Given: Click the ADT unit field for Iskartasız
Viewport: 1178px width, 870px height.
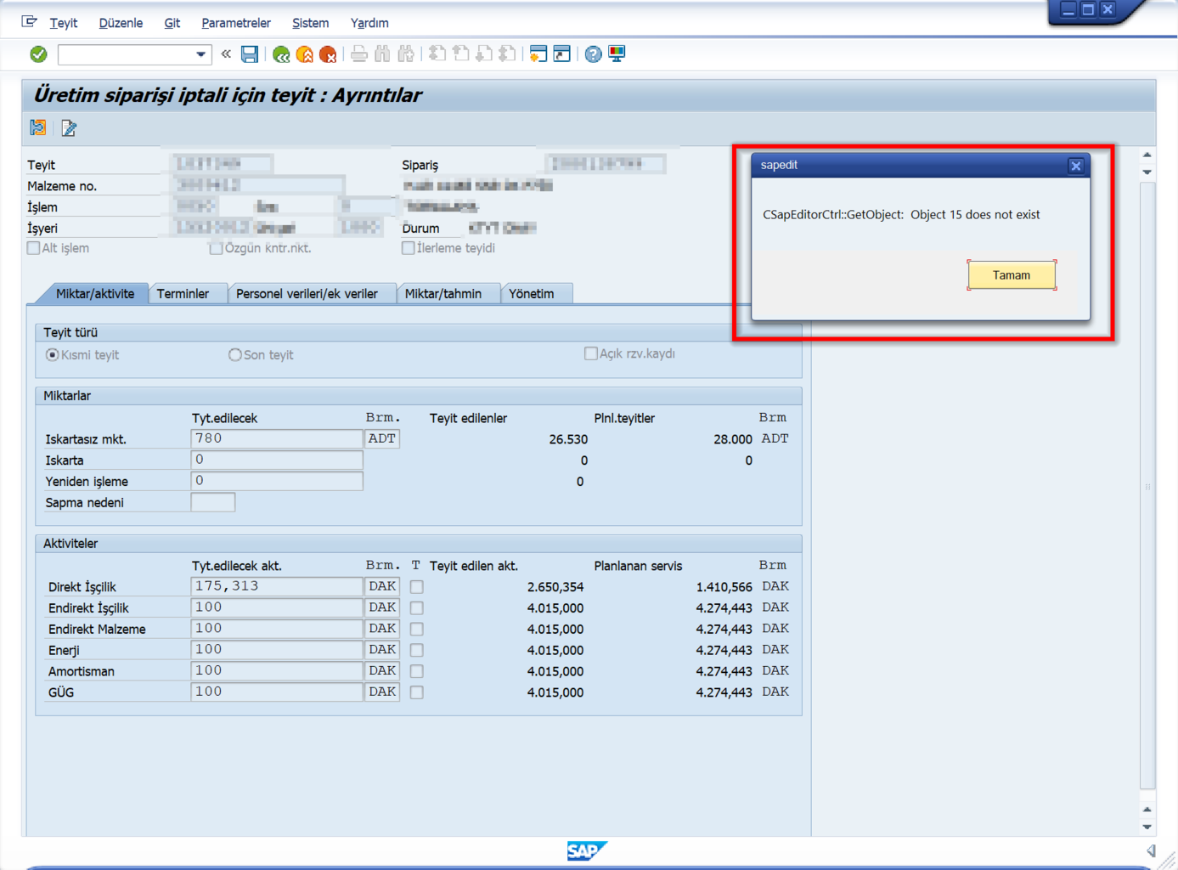Looking at the screenshot, I should (382, 438).
